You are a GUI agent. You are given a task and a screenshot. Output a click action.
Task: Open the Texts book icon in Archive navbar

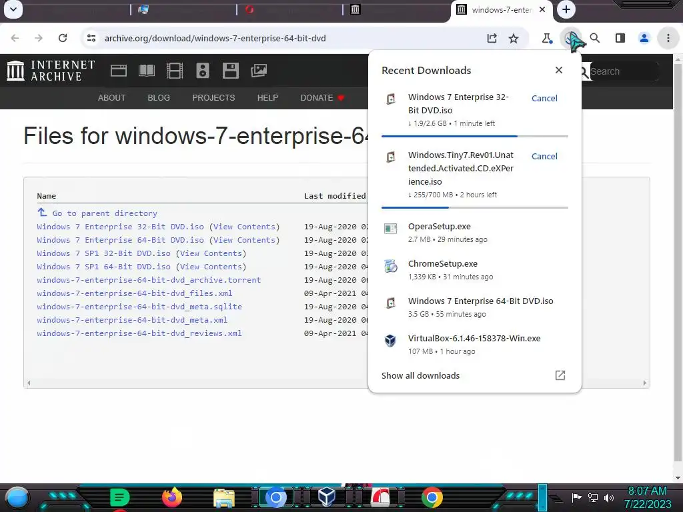[x=146, y=71]
